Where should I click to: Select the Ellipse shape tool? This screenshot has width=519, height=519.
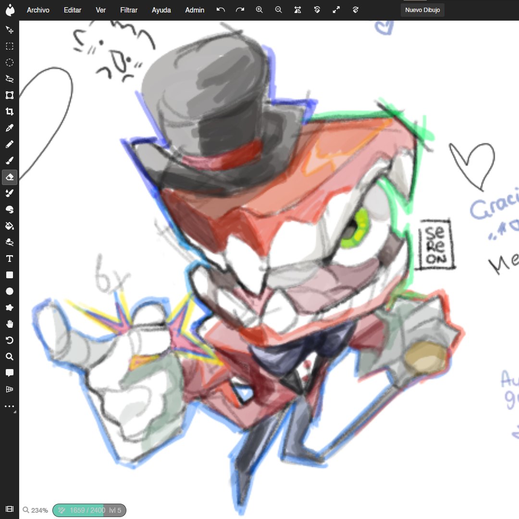(10, 291)
